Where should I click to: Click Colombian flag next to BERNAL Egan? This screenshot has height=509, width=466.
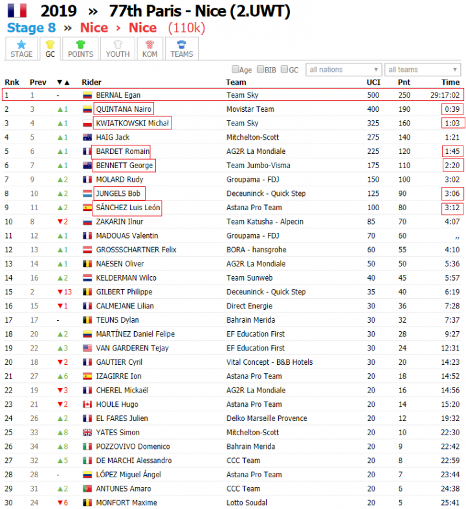click(87, 95)
